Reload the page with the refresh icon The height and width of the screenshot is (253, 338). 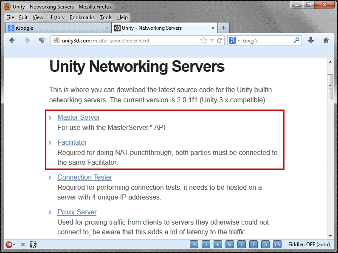click(220, 40)
